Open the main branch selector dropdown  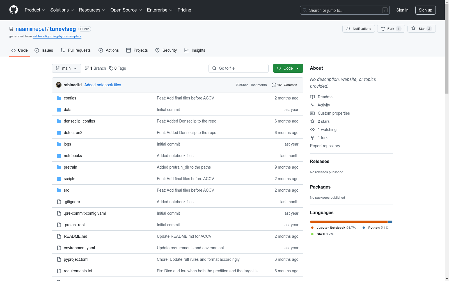66,68
